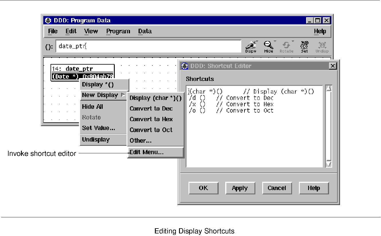Viewport: 381px width, 236px height.
Task: Minimize the Program Data window
Action: (x=310, y=20)
